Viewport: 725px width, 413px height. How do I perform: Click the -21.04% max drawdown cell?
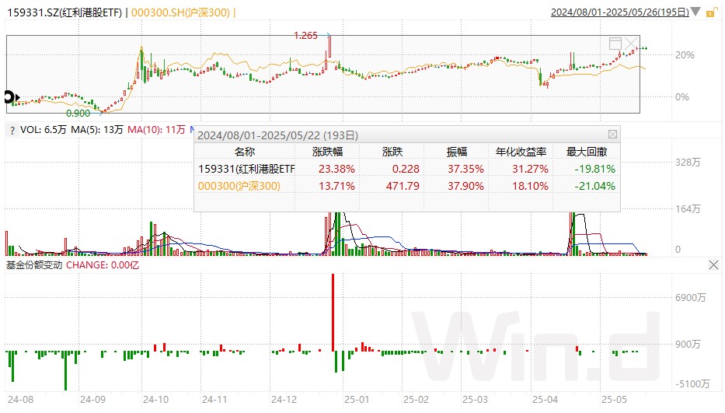[x=595, y=186]
